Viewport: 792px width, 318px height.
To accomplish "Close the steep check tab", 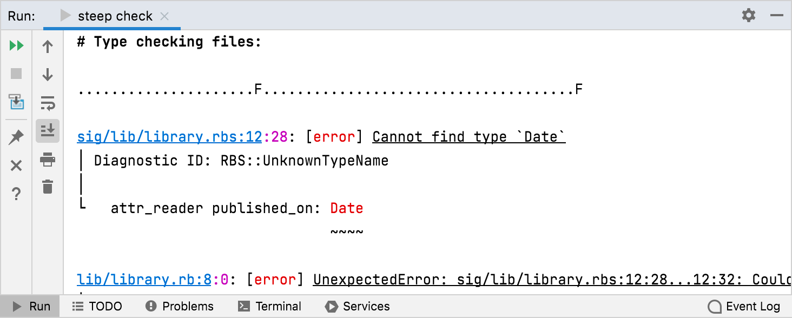I will tap(164, 16).
